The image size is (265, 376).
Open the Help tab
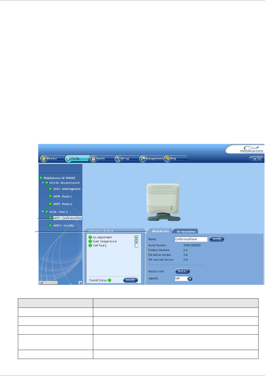point(176,159)
